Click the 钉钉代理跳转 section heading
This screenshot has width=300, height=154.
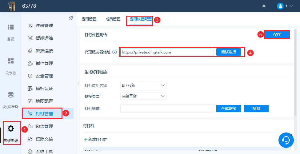96,35
